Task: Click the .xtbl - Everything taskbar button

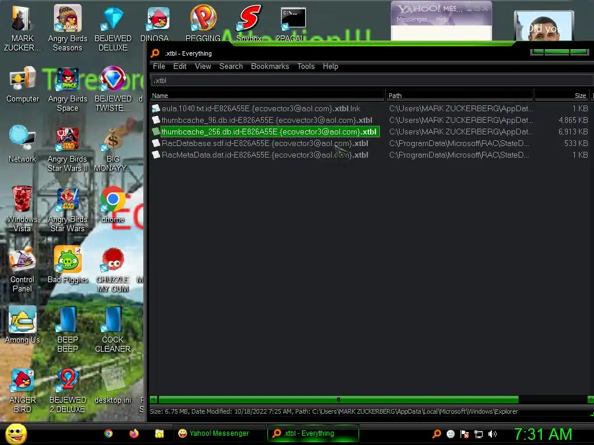Action: click(x=313, y=433)
